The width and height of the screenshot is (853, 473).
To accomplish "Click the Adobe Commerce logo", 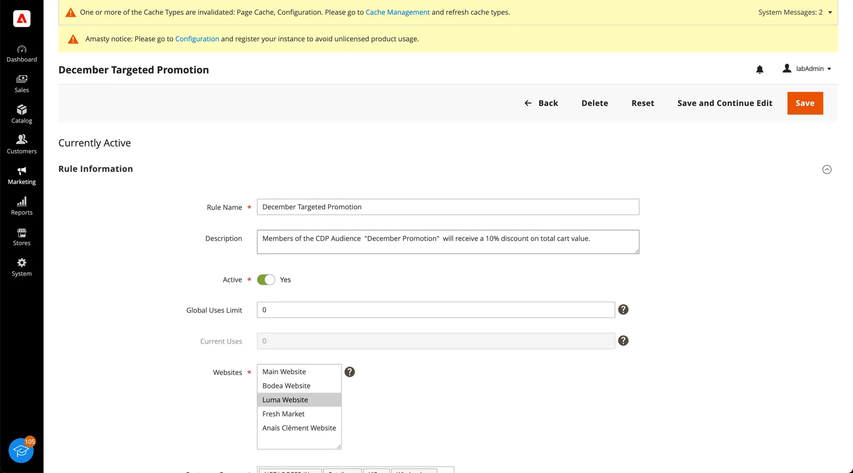I will pos(22,19).
